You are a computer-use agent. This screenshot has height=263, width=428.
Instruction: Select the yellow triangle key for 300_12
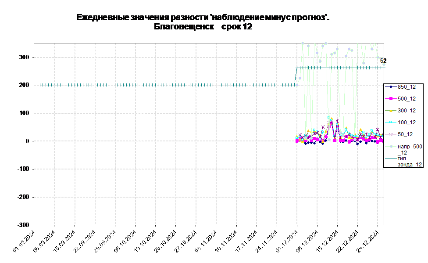390,111
